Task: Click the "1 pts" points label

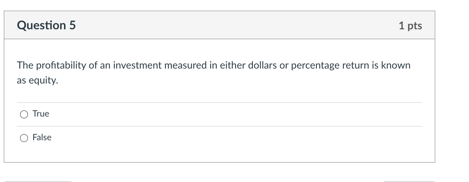Action: [x=410, y=26]
